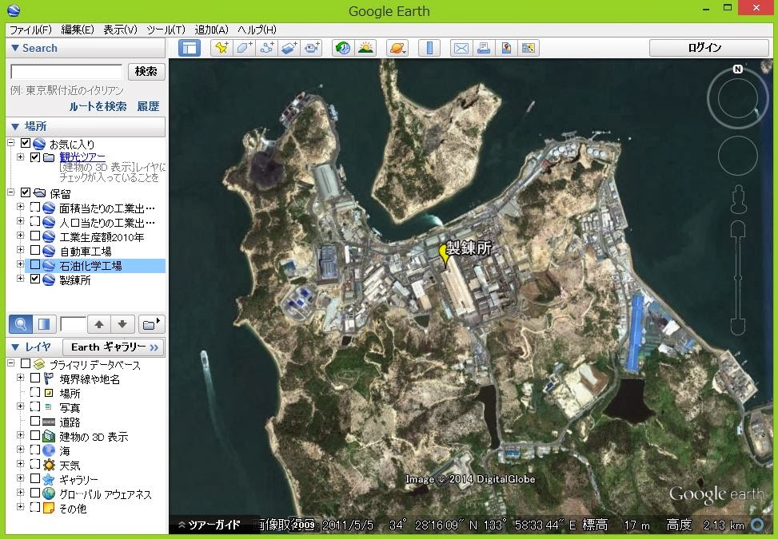
Task: Enable the 建物の 3D 表示 layer
Action: [35, 435]
